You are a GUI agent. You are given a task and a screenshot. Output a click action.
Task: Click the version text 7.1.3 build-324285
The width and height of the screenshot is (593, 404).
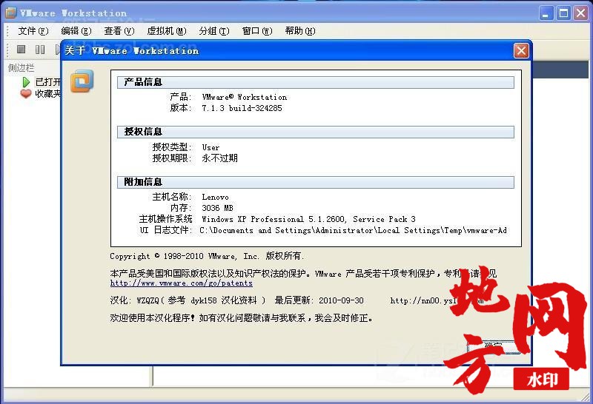tap(242, 108)
